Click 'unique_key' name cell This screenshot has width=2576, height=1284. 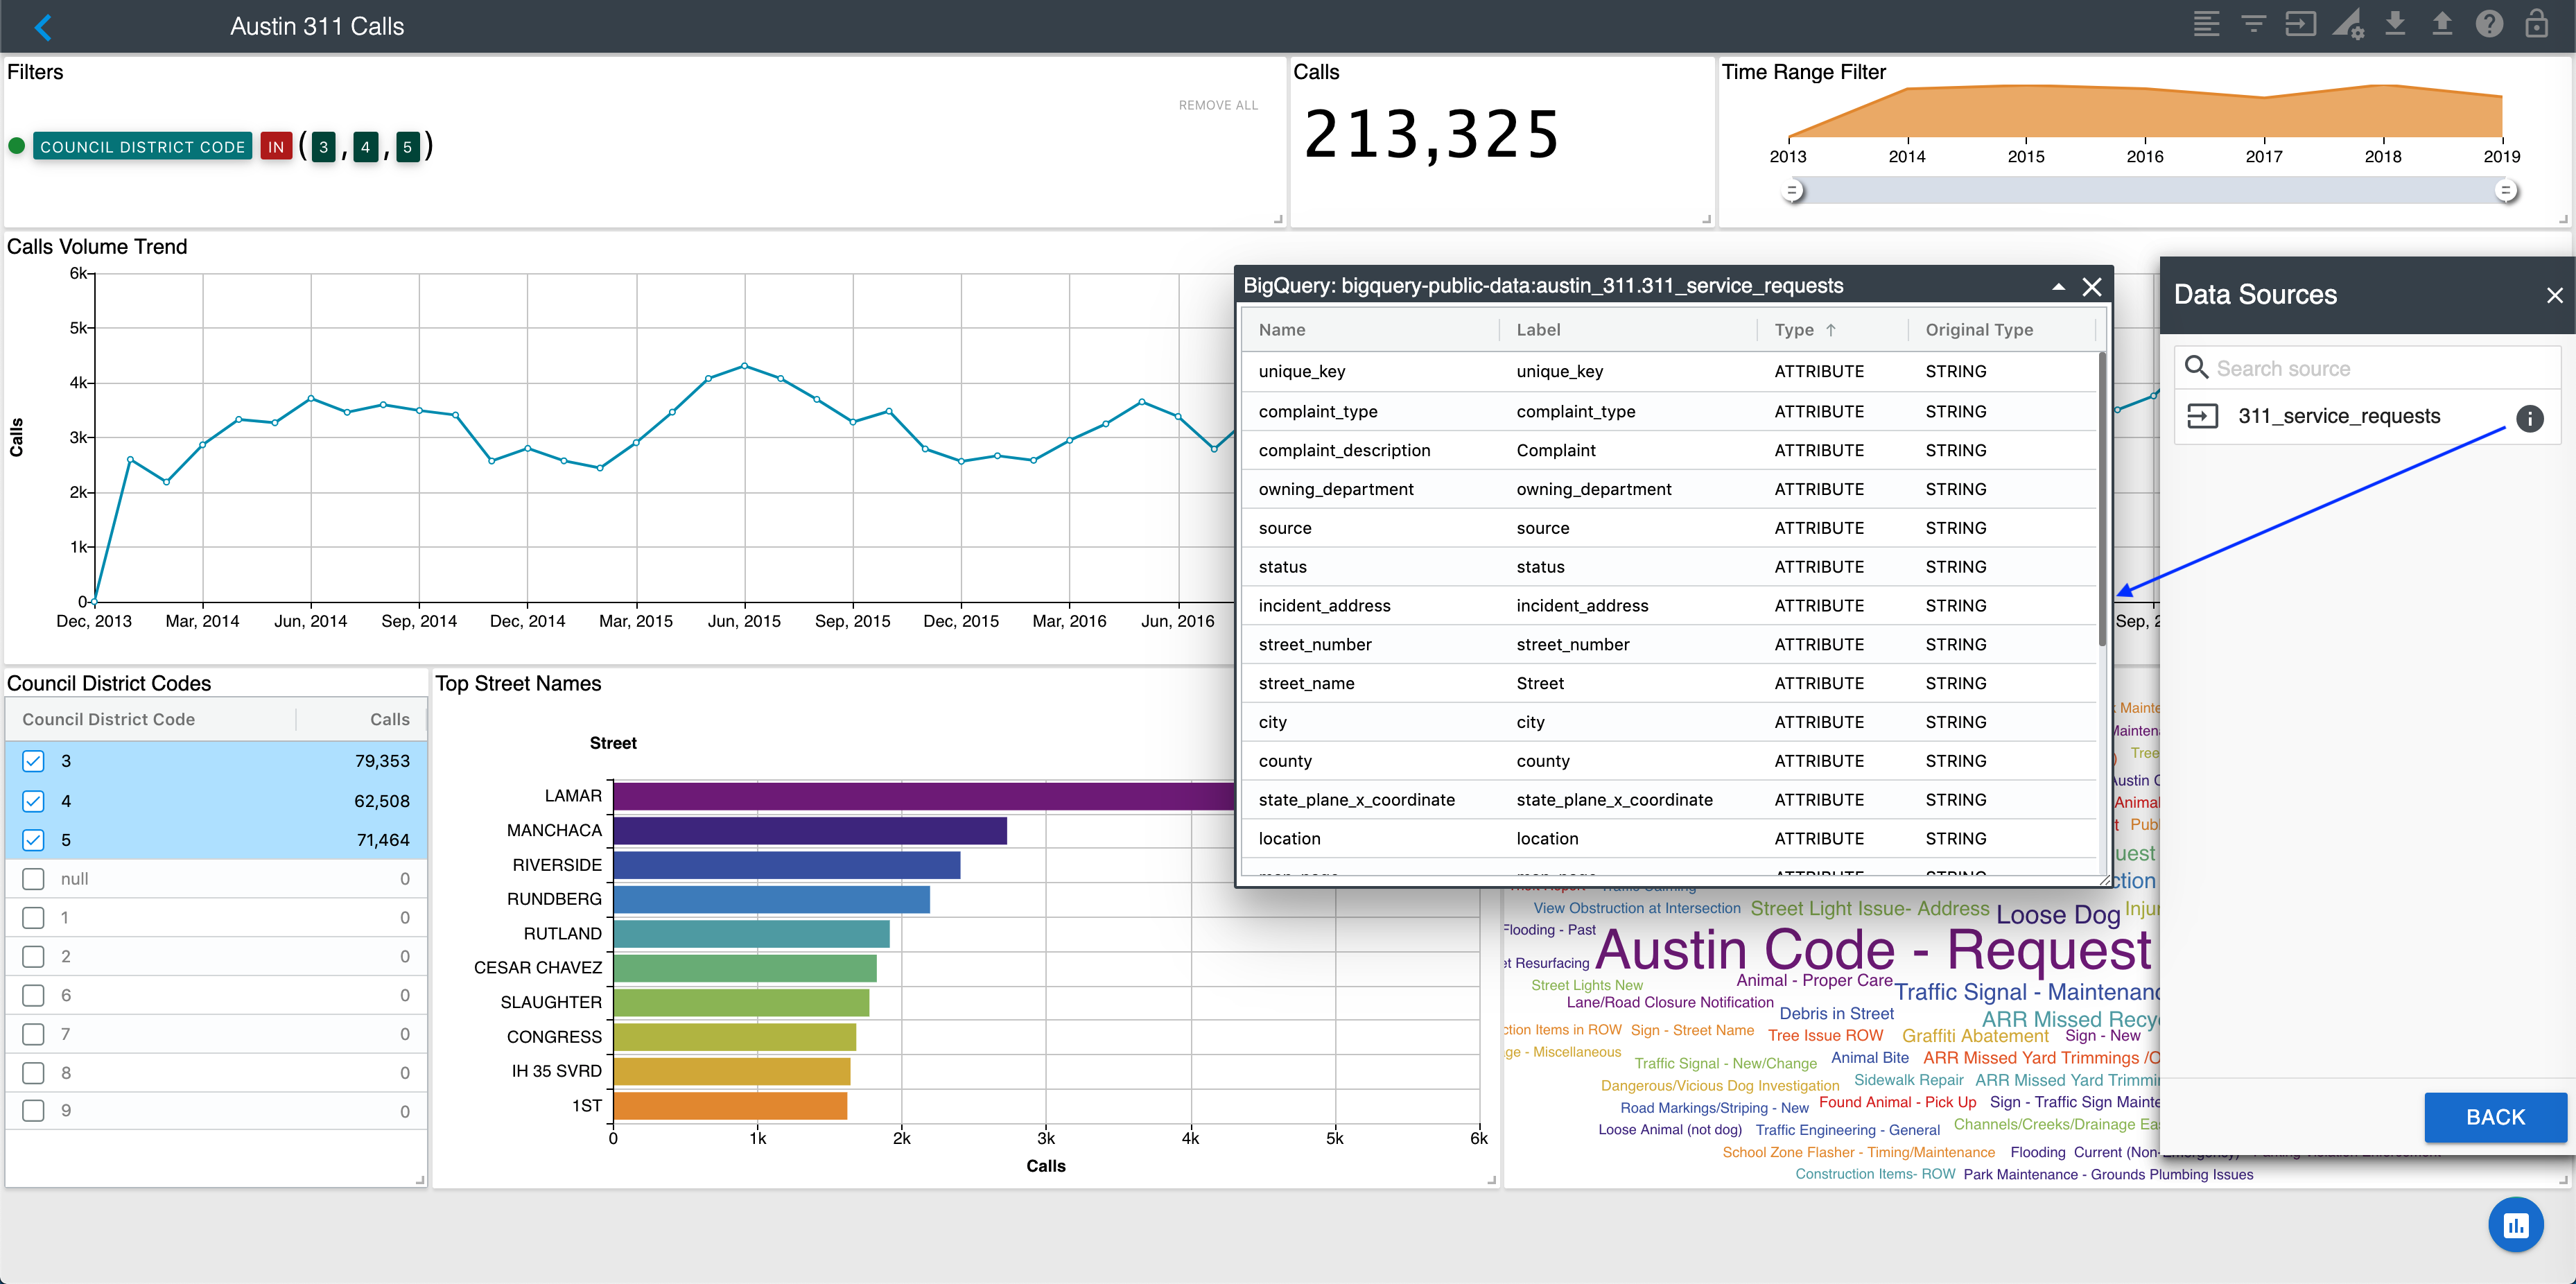[x=1302, y=371]
